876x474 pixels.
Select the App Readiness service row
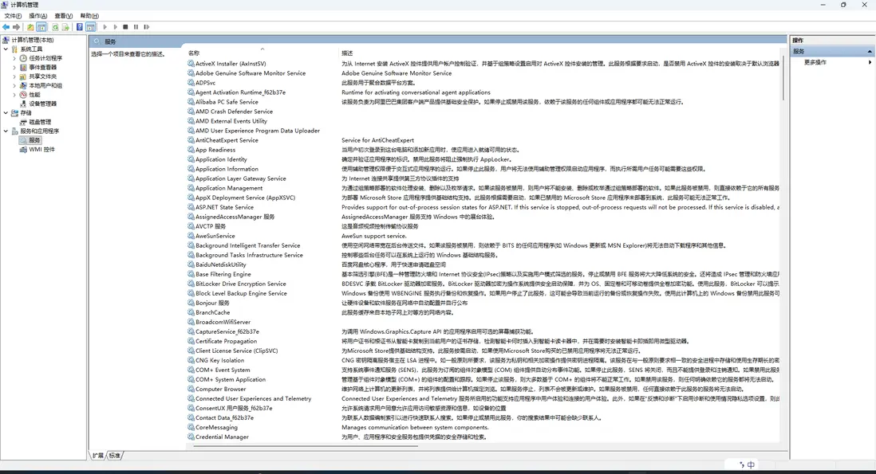[483, 150]
